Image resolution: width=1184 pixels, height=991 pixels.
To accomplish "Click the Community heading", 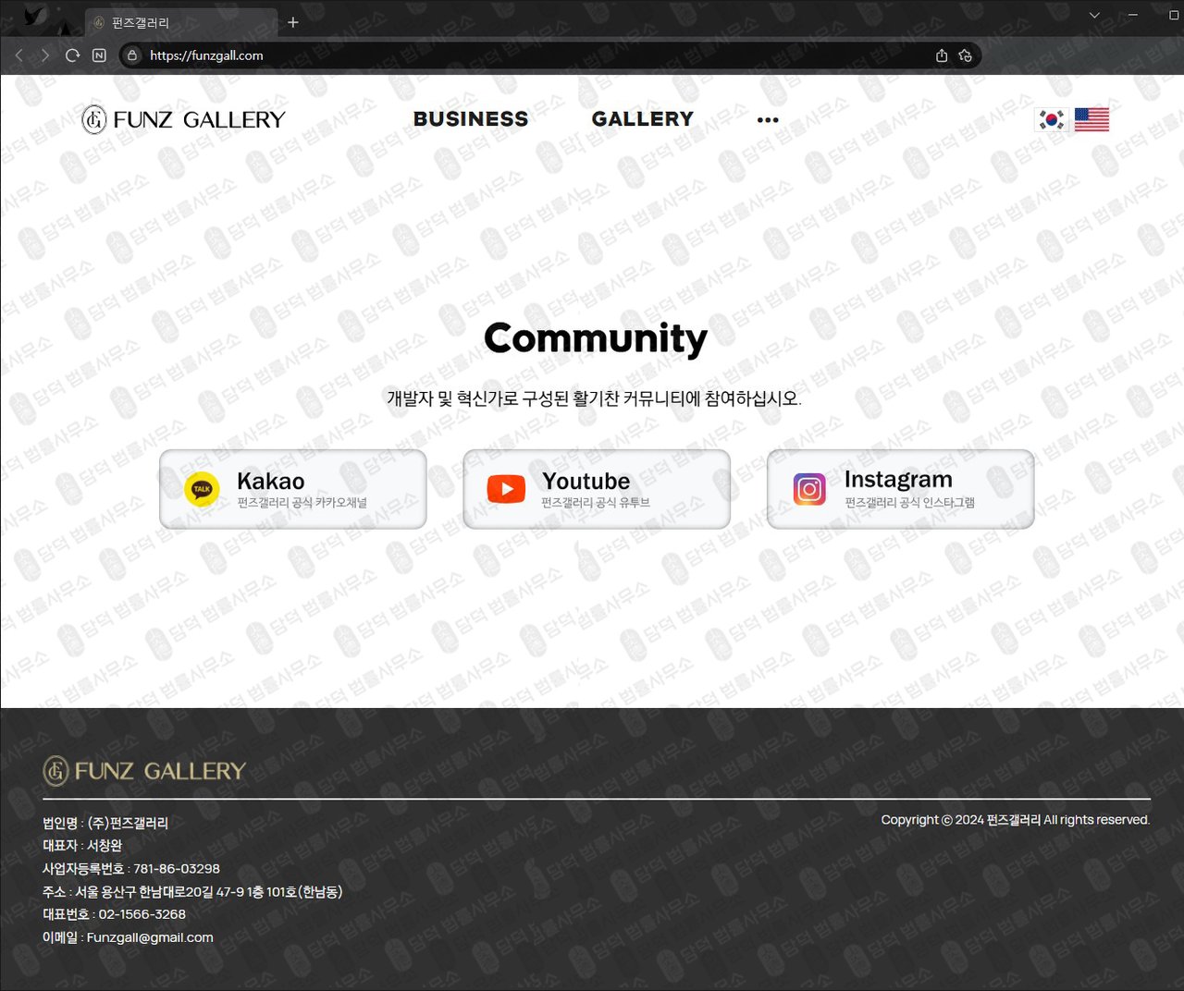I will coord(596,339).
